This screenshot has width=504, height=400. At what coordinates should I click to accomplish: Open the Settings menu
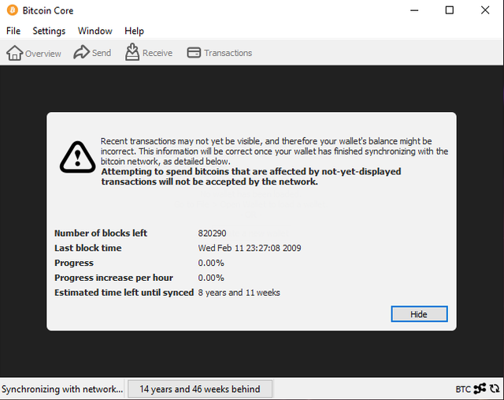[x=49, y=31]
